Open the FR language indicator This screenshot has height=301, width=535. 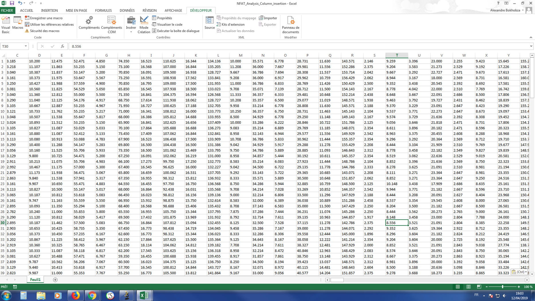click(x=476, y=295)
